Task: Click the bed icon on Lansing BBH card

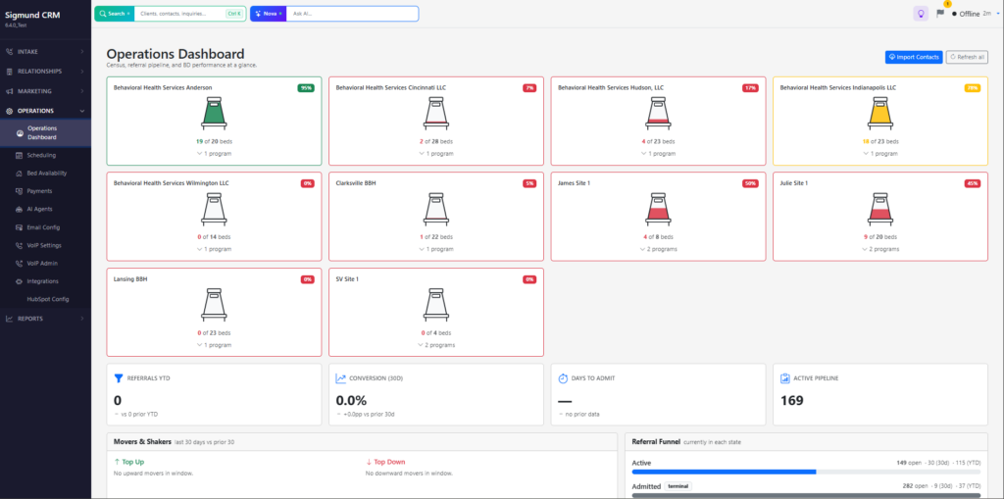Action: pos(214,304)
